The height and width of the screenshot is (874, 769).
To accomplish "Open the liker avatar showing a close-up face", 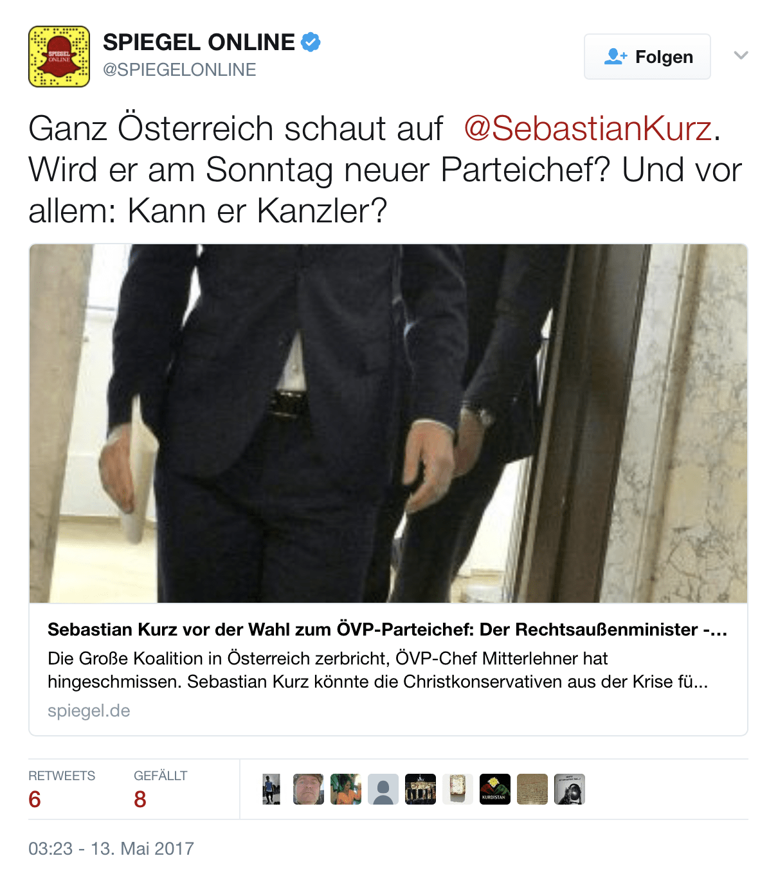I will click(309, 789).
